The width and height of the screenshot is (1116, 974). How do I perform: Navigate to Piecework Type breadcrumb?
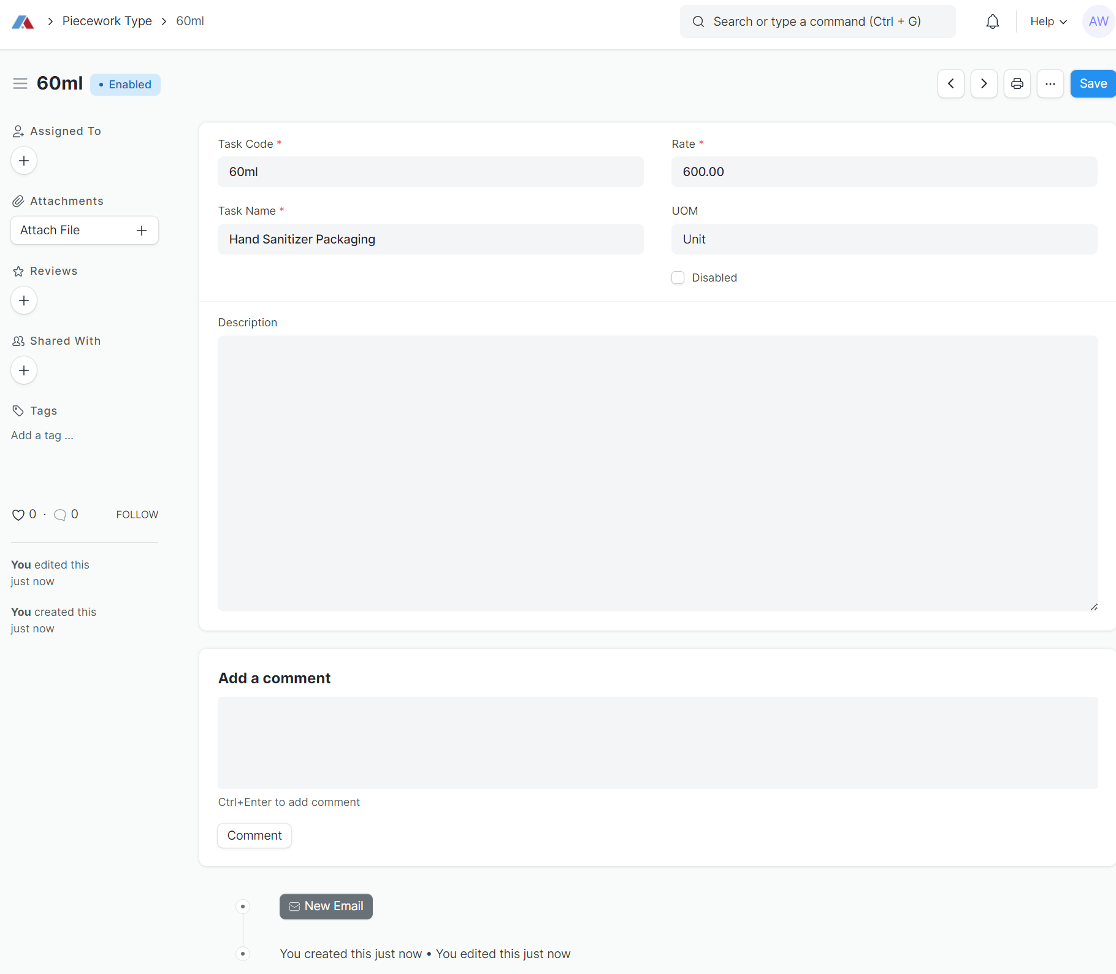point(107,21)
